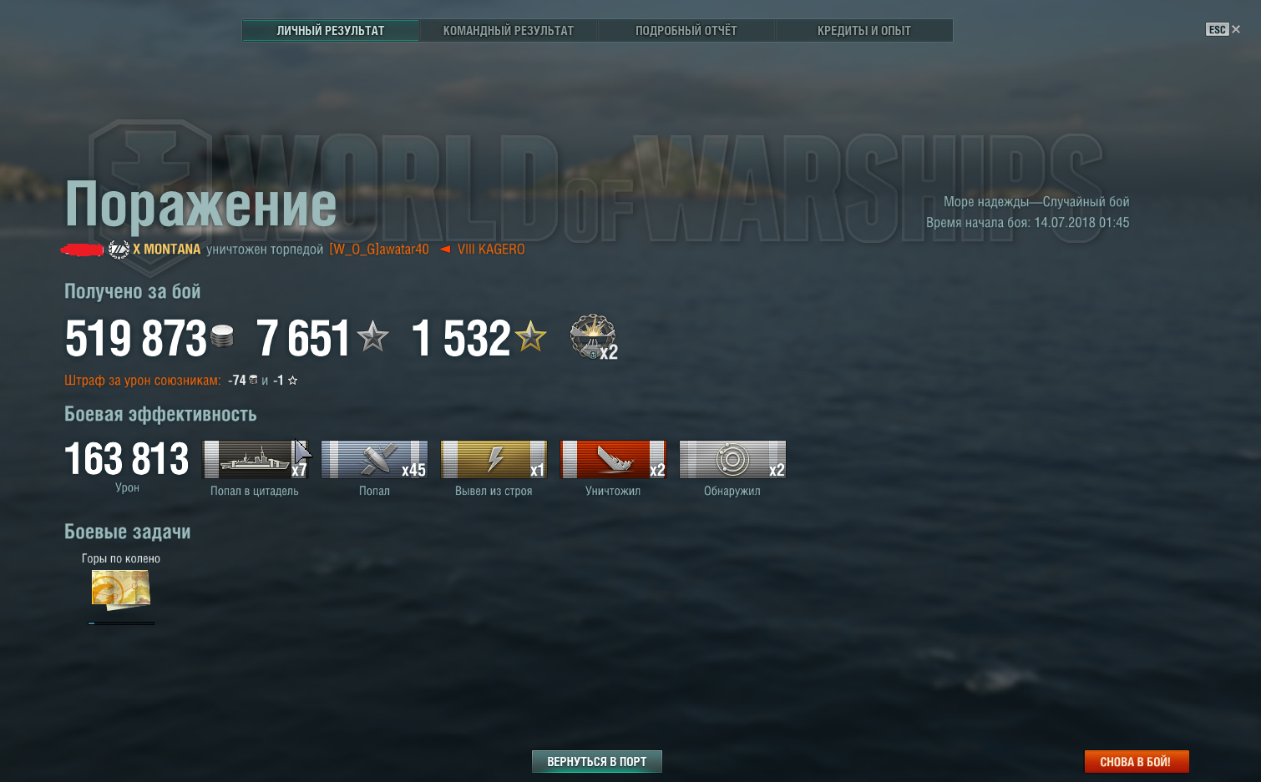Select the Личный результат tab
Screen dimensions: 1261x782
331,31
